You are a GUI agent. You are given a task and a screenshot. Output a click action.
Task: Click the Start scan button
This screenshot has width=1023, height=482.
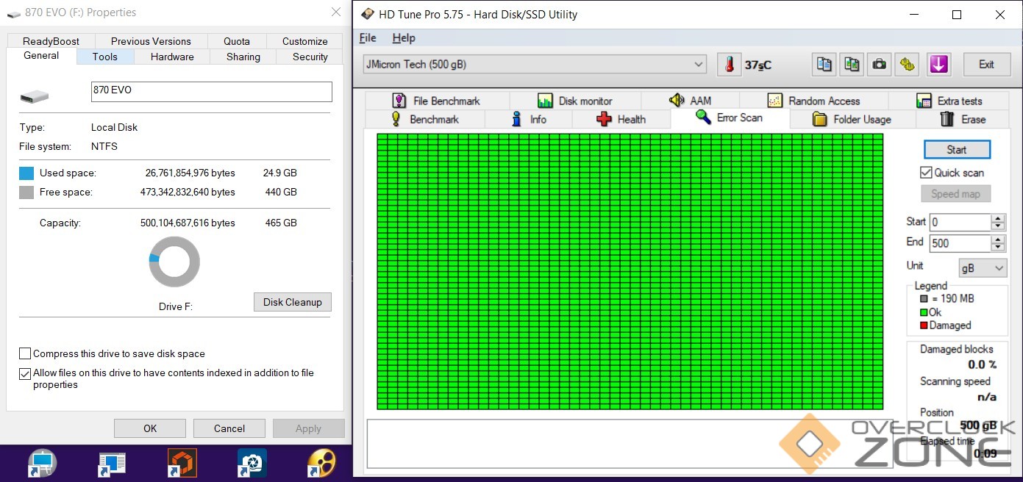tap(957, 149)
